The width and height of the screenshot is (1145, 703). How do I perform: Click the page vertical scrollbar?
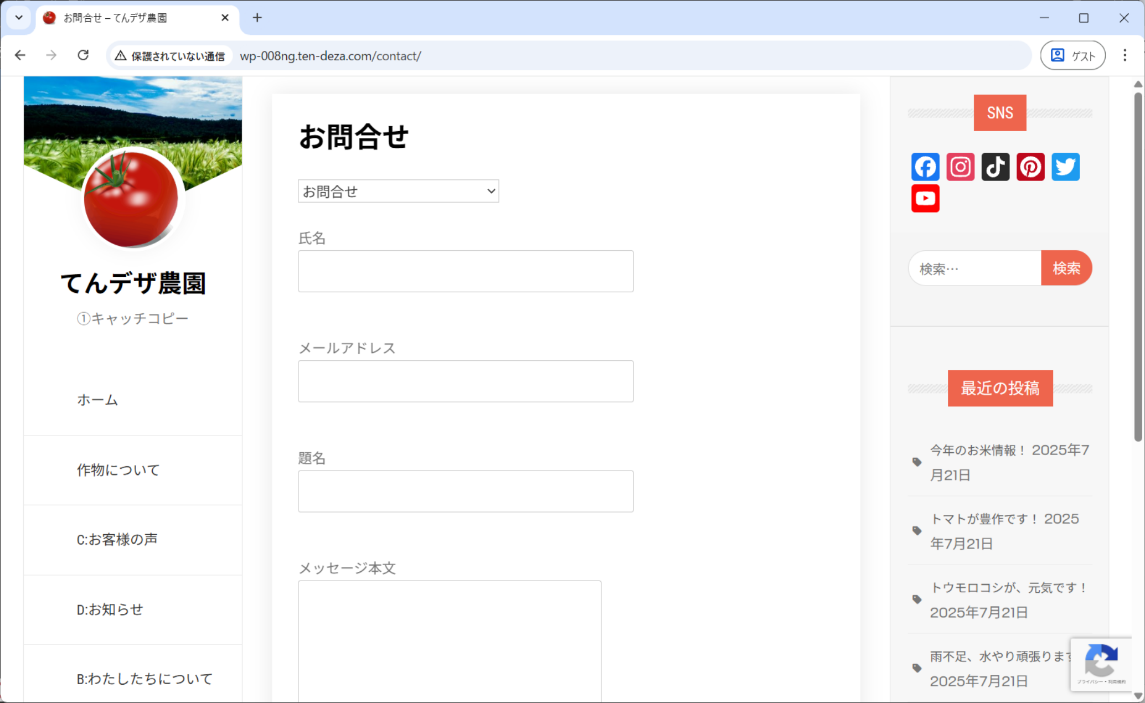1138,266
